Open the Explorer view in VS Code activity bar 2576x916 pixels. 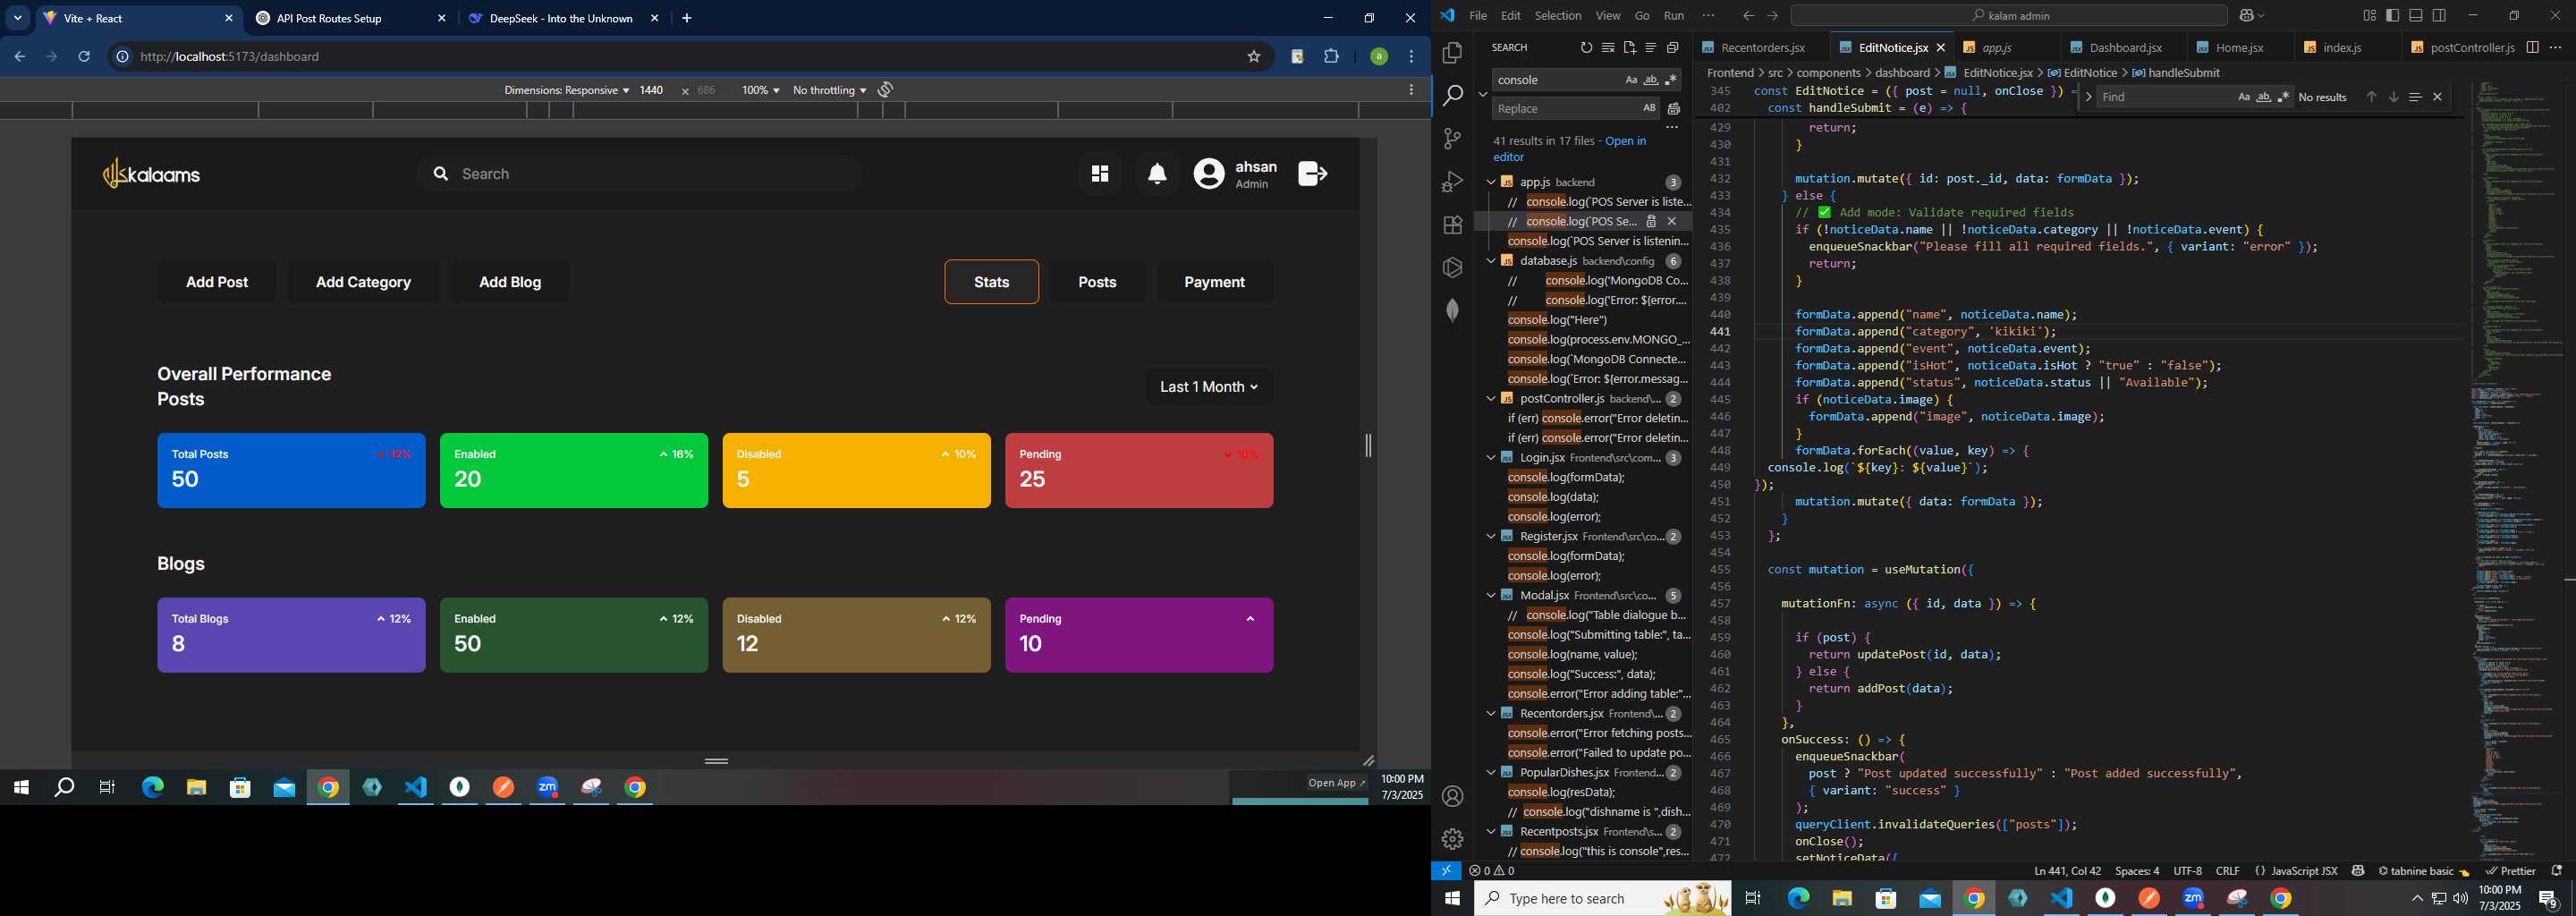pyautogui.click(x=1452, y=52)
